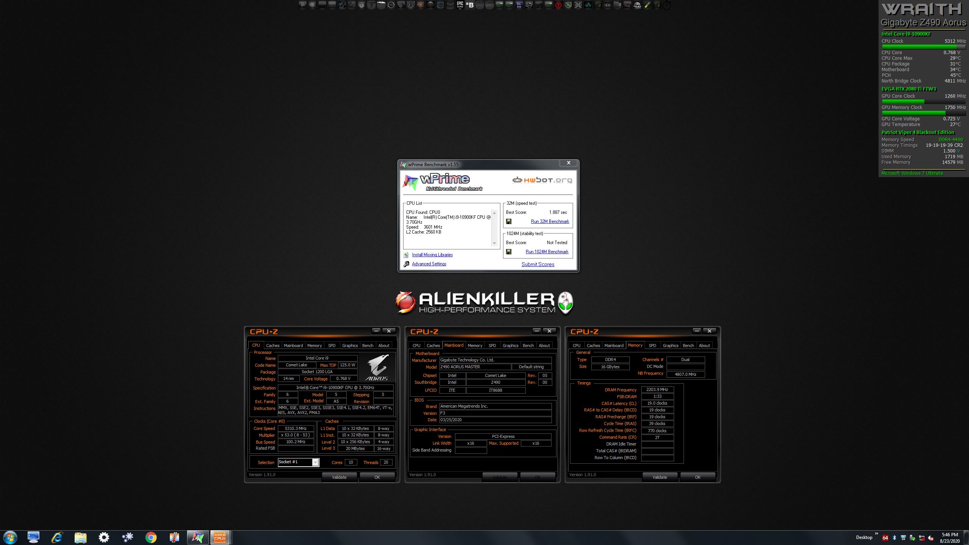This screenshot has width=969, height=545.
Task: Click the wrench icon next to Advanced Settings
Action: (x=406, y=264)
